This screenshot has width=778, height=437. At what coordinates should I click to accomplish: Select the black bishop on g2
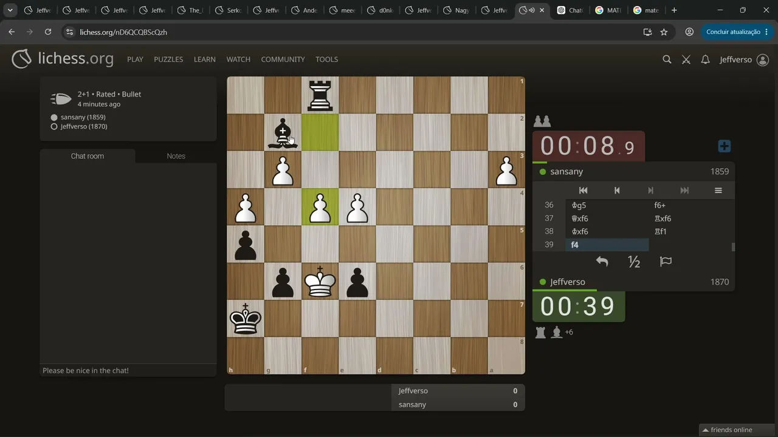coord(283,132)
